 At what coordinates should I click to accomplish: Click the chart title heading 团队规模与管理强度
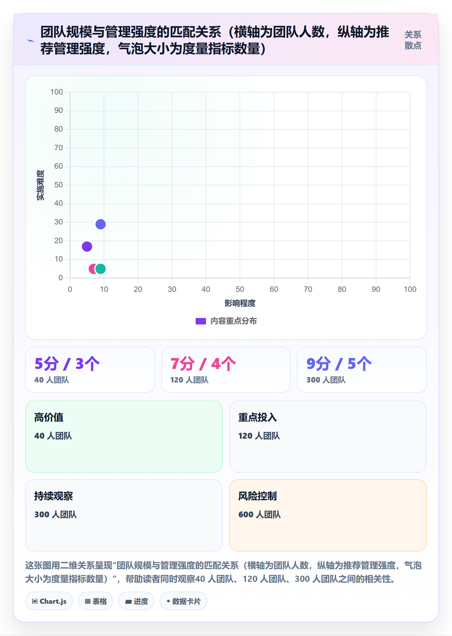coord(215,40)
